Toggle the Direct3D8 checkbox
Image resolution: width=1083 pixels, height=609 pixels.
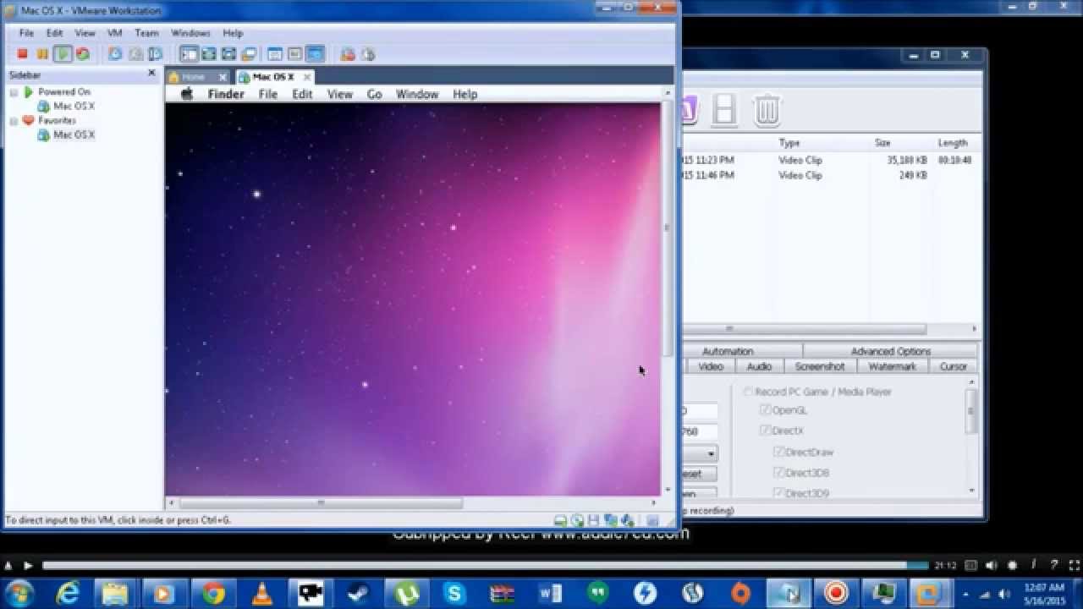pos(778,473)
